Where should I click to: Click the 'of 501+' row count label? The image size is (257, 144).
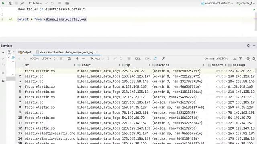(x=46, y=58)
